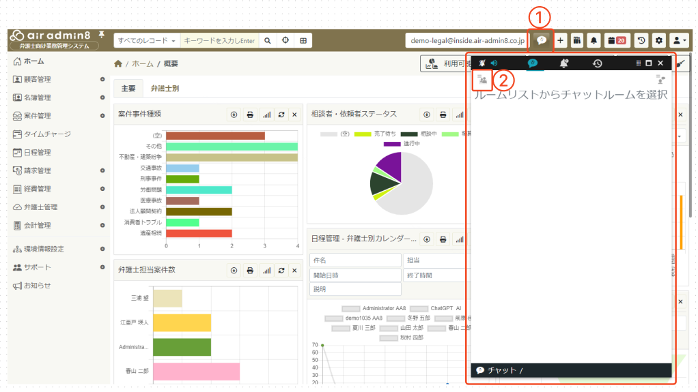Toggle chat sound speaker icon
Viewport: 698px width, 392px height.
494,63
